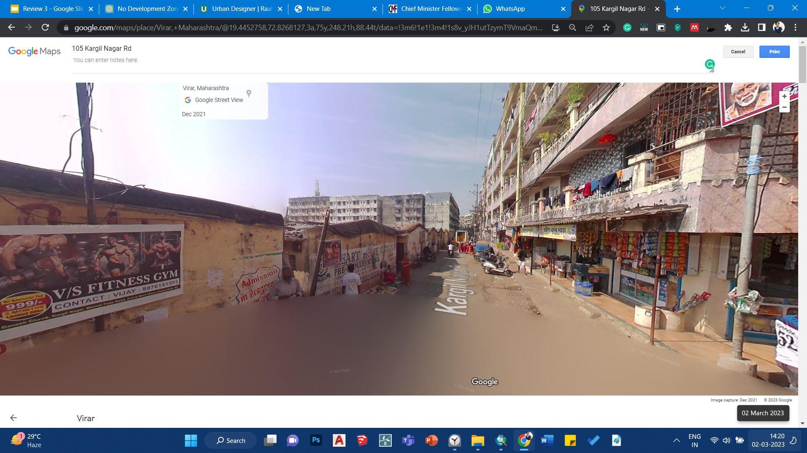The height and width of the screenshot is (453, 807).
Task: Bookmark page with the star icon
Action: [x=606, y=28]
